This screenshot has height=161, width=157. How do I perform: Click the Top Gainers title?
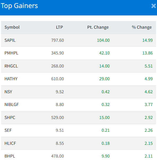[x=19, y=6]
